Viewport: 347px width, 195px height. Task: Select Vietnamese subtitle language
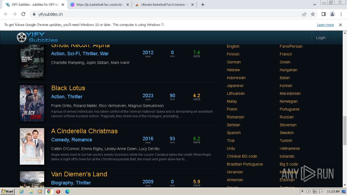click(x=290, y=148)
